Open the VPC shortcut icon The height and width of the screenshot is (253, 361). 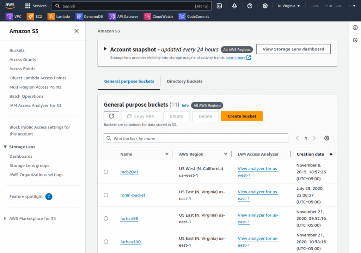9,17
